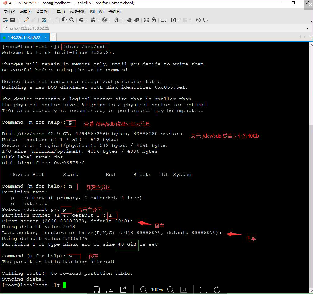This screenshot has height=294, width=313.
Task: Open the 文件(F) menu
Action: 9,12
